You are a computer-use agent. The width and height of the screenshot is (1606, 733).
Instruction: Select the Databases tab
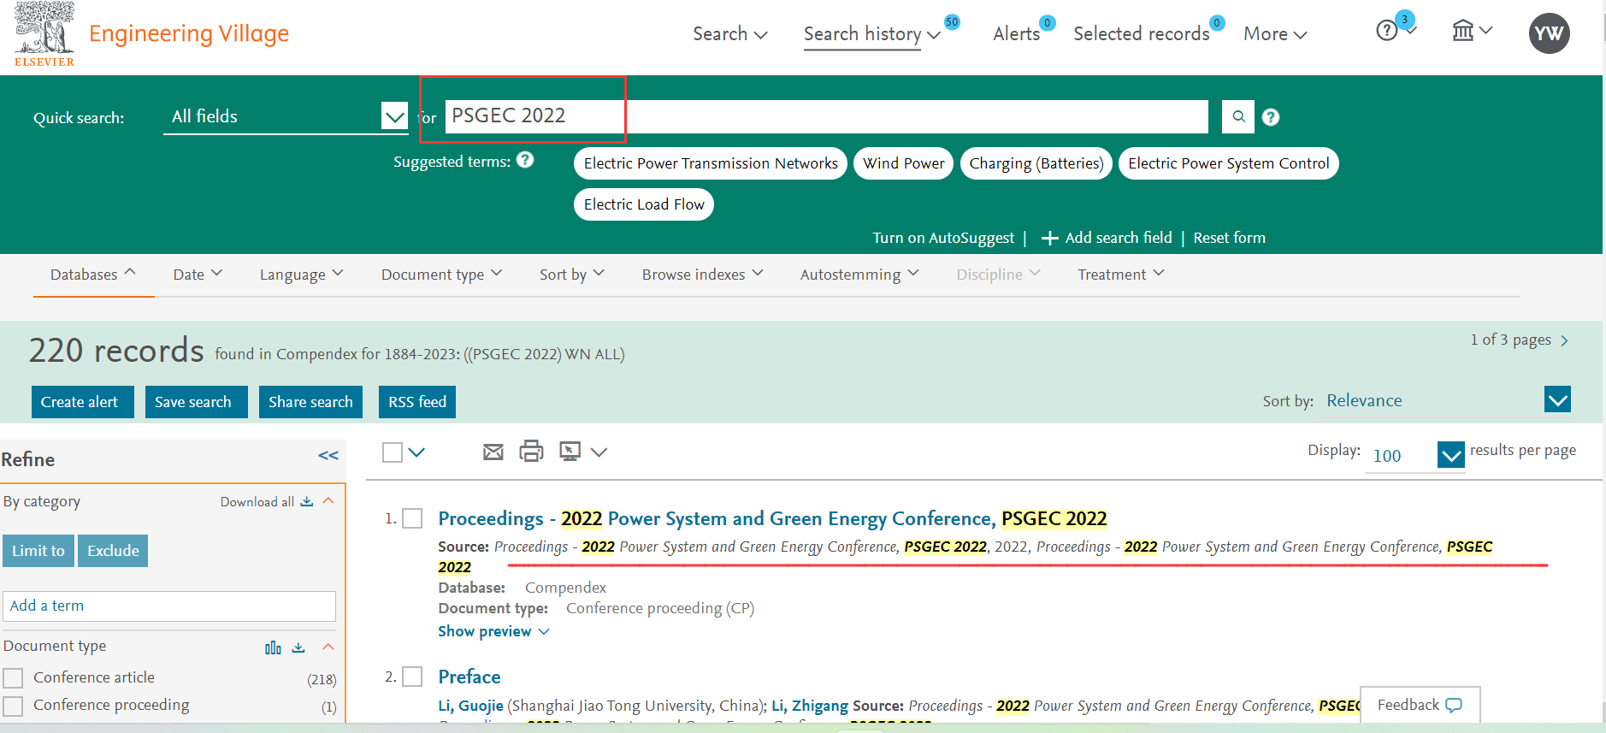93,274
